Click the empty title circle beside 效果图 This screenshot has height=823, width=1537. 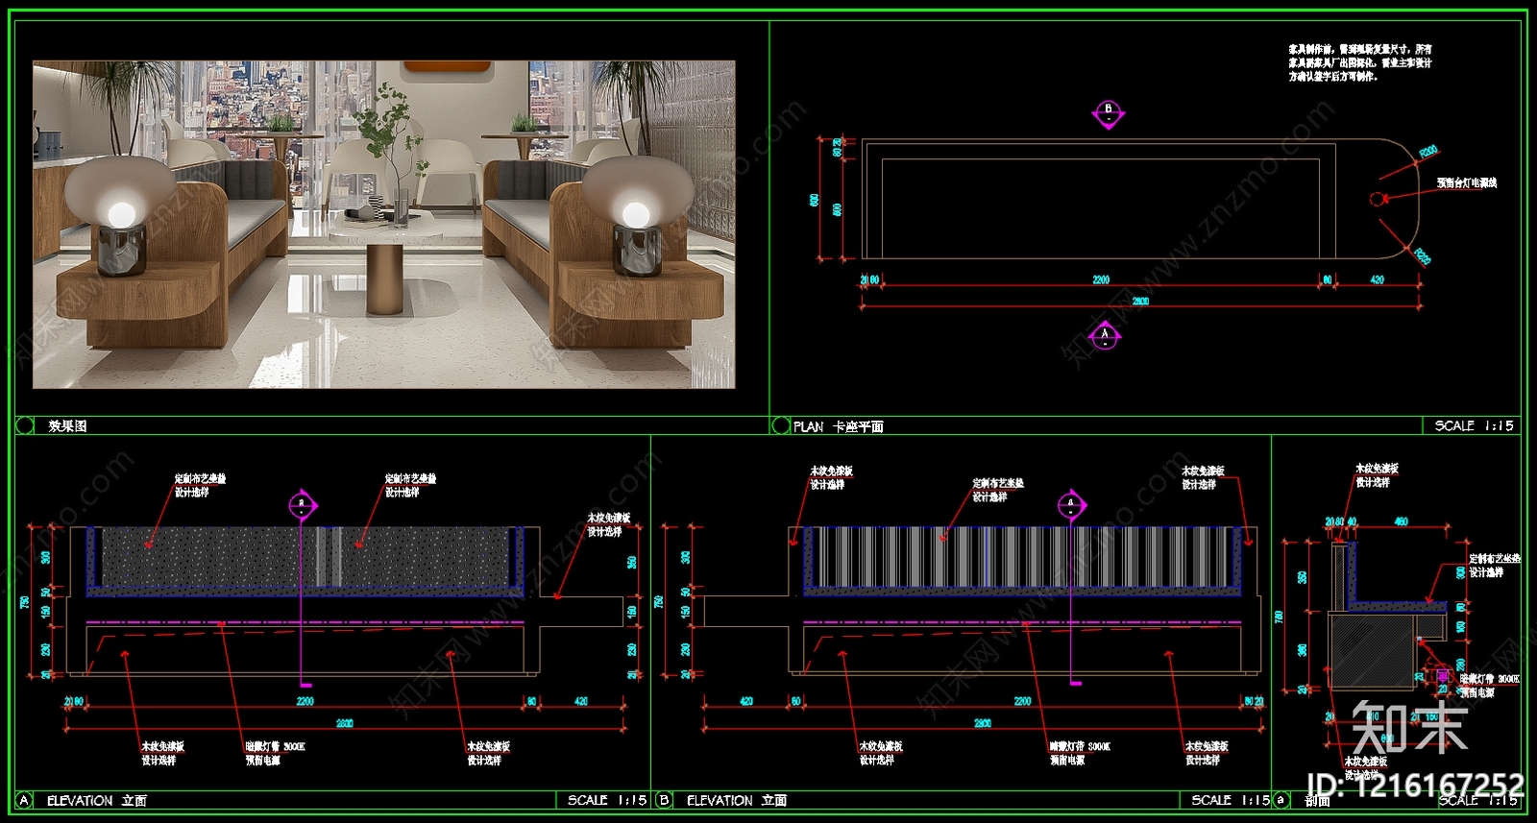coord(26,425)
